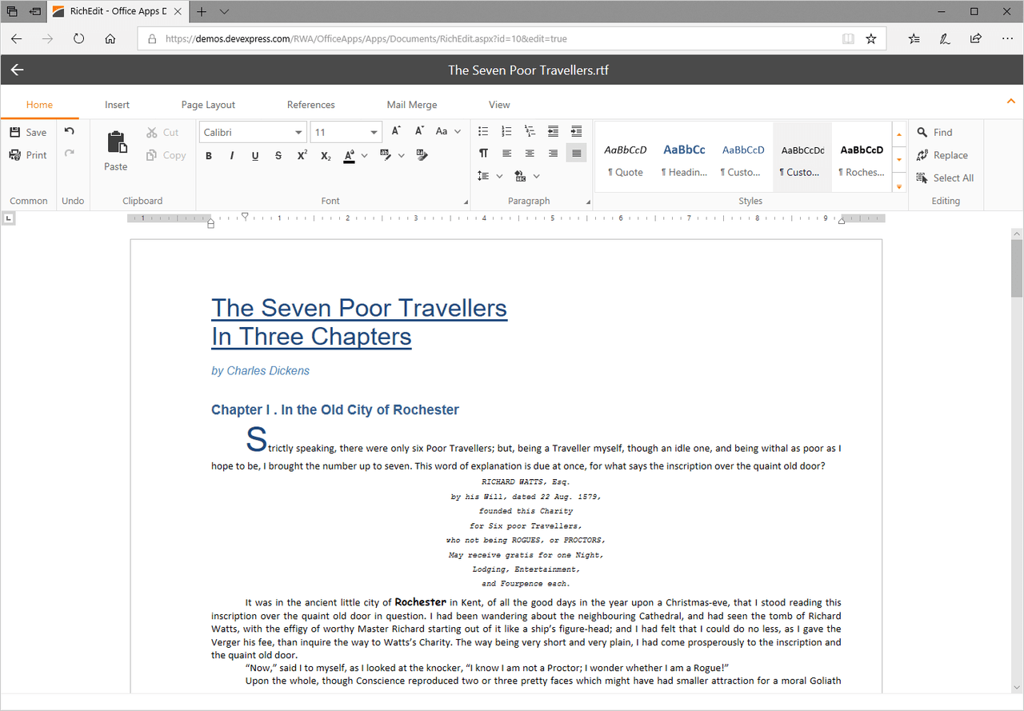1024x711 pixels.
Task: Add page to favorites star icon
Action: pyautogui.click(x=871, y=38)
